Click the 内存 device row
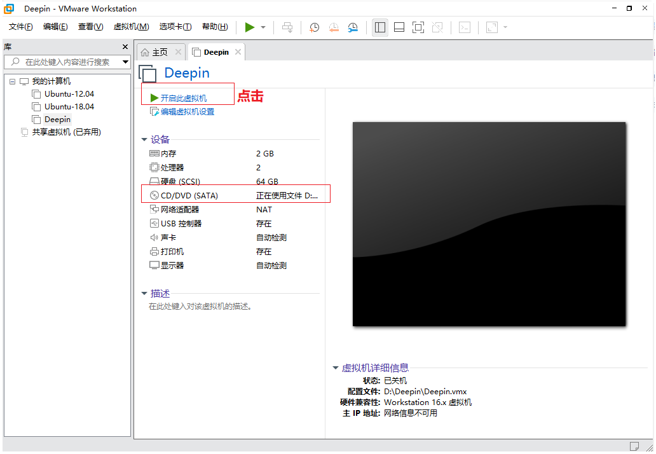Viewport: 656px width, 454px height. coord(235,154)
